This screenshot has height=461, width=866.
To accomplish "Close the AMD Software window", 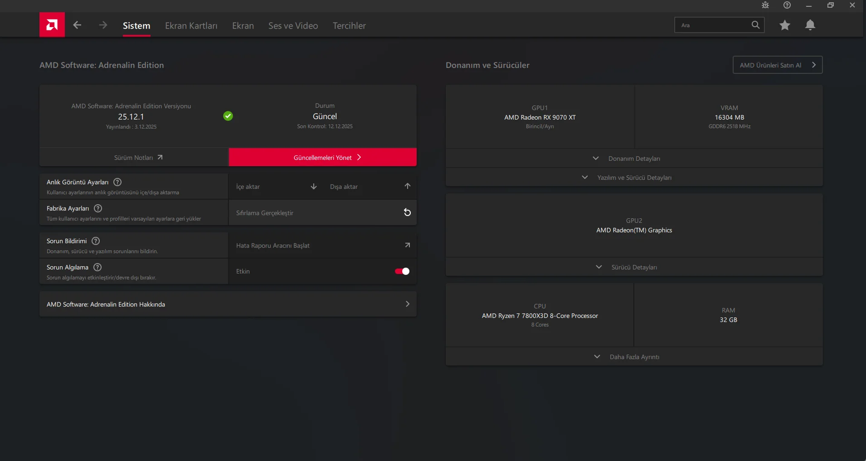I will [852, 5].
